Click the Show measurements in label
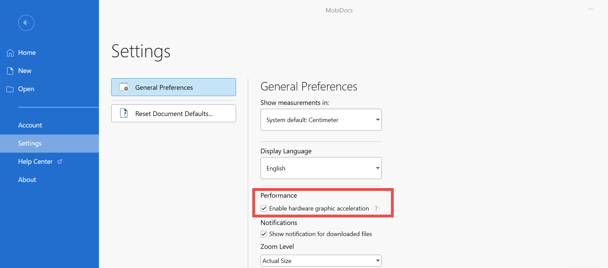The width and height of the screenshot is (608, 268). pos(295,103)
